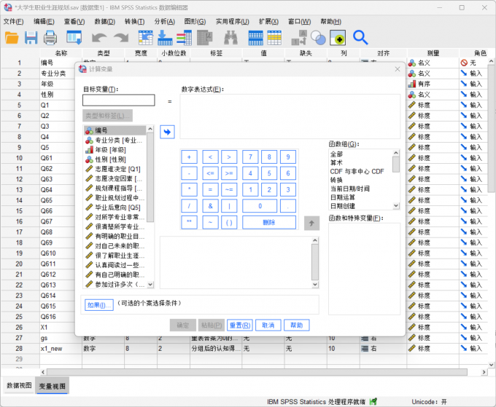
Task: Click the 如果(I)... condition button
Action: pos(99,305)
